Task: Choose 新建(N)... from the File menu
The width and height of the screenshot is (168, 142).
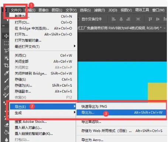Action: coord(43,16)
